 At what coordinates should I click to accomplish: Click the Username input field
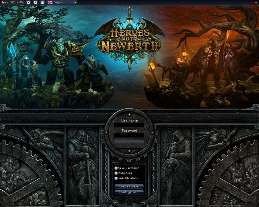[x=129, y=125]
